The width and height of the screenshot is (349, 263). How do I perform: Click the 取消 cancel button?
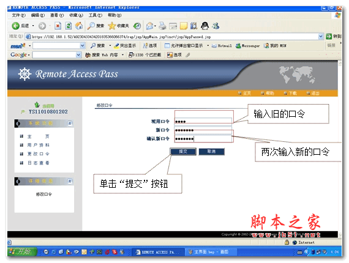211,152
